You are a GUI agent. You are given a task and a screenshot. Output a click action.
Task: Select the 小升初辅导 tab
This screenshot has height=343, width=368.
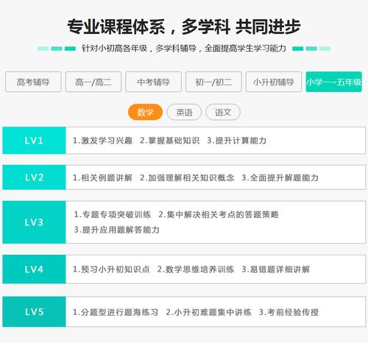click(274, 82)
